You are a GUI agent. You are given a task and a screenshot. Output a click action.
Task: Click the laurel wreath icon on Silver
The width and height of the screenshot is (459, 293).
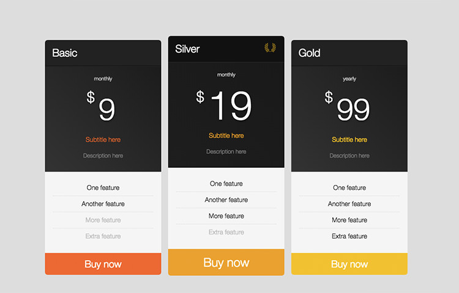click(x=270, y=48)
